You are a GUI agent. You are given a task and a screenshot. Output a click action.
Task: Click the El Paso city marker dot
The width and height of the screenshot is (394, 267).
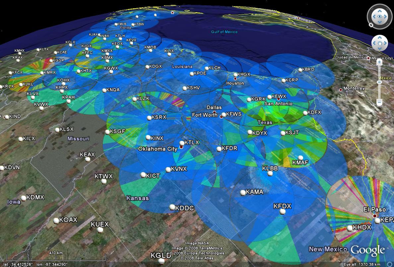click(375, 216)
